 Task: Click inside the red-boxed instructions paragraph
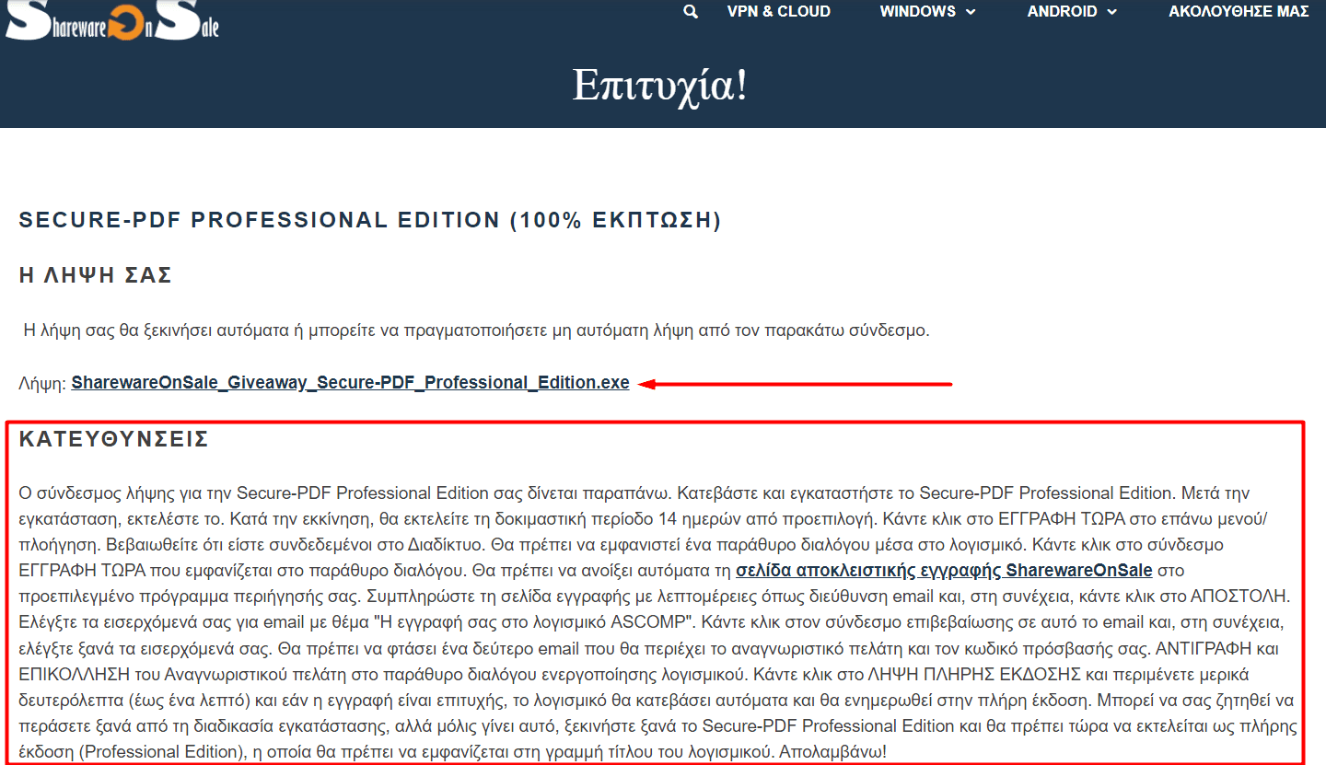coord(656,622)
